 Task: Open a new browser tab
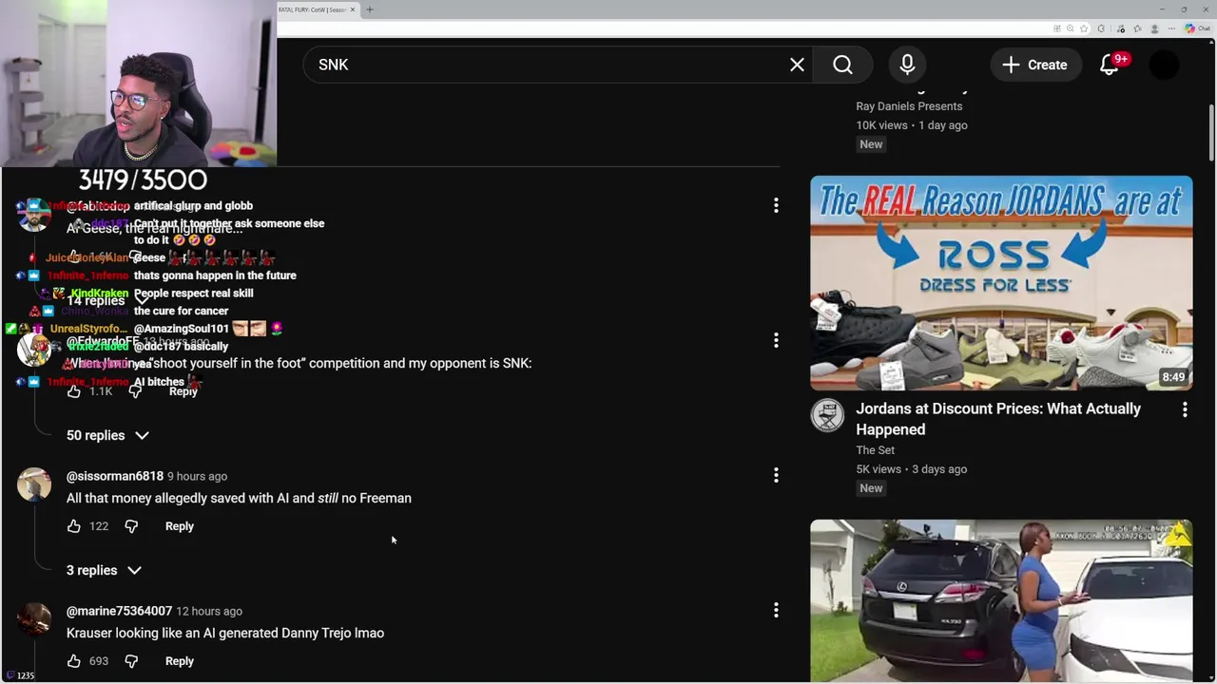(370, 9)
